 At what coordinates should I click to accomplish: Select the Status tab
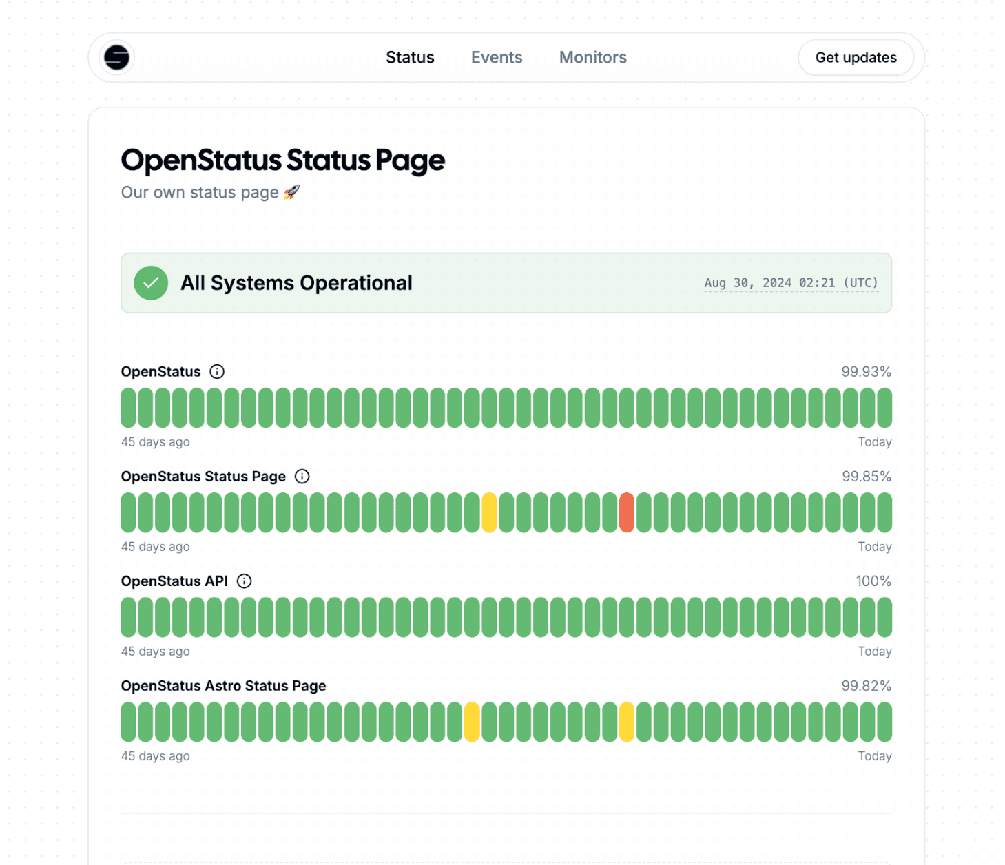tap(410, 57)
